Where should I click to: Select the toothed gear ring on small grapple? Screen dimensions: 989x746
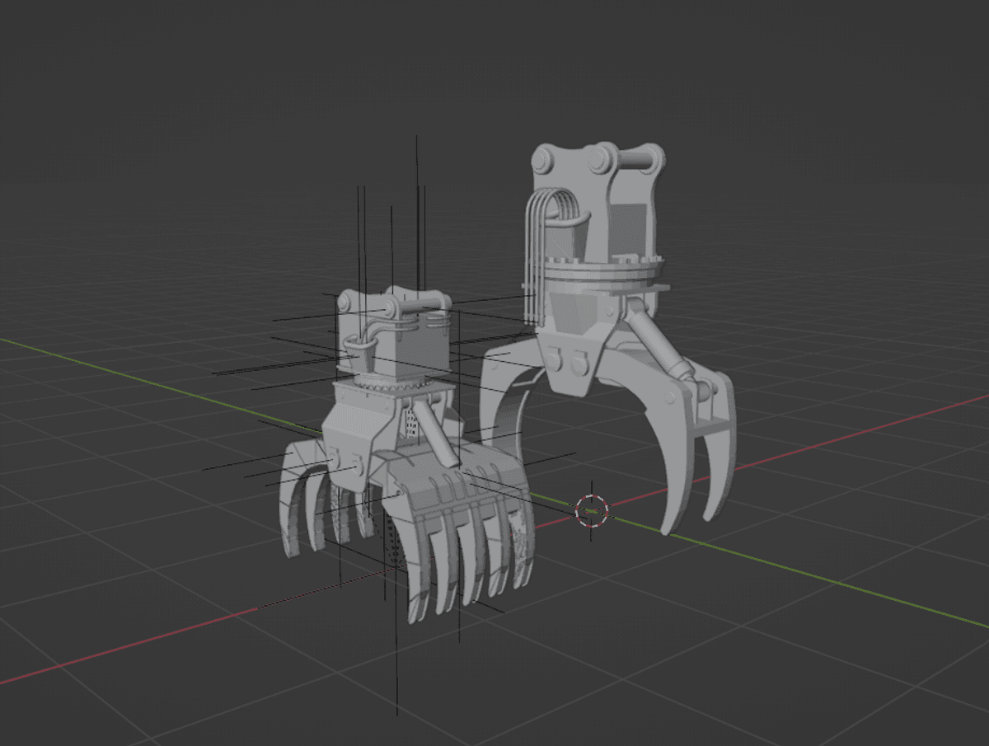(387, 386)
